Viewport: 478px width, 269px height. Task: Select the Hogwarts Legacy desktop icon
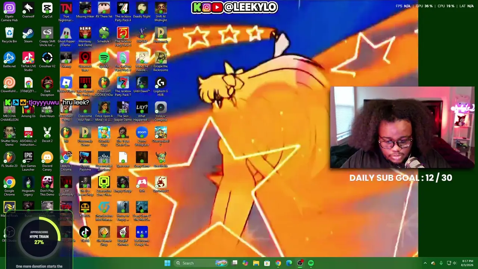[28, 186]
